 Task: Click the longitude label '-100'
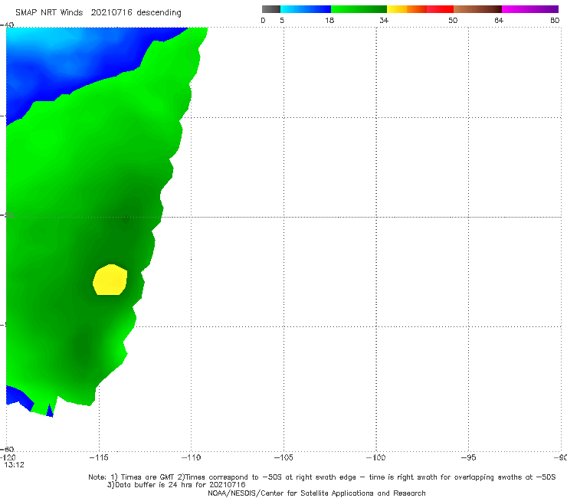pyautogui.click(x=375, y=457)
